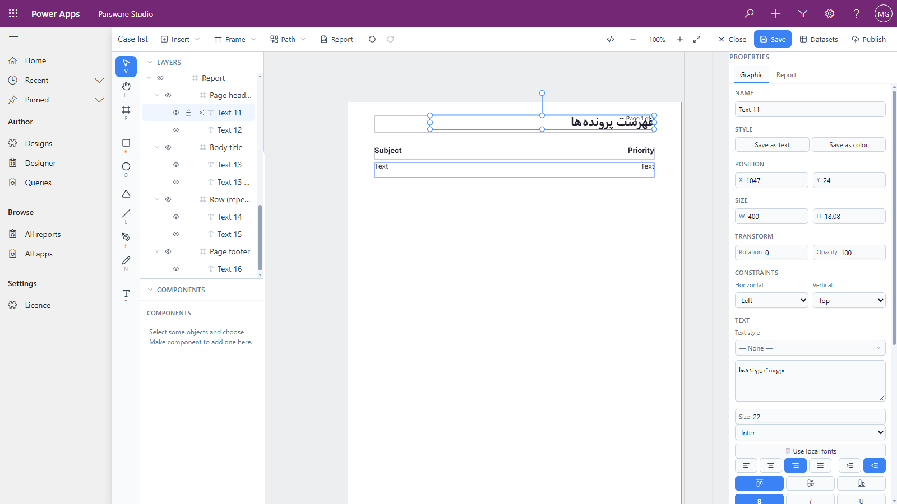
Task: Click the Opacity value field
Action: click(849, 253)
